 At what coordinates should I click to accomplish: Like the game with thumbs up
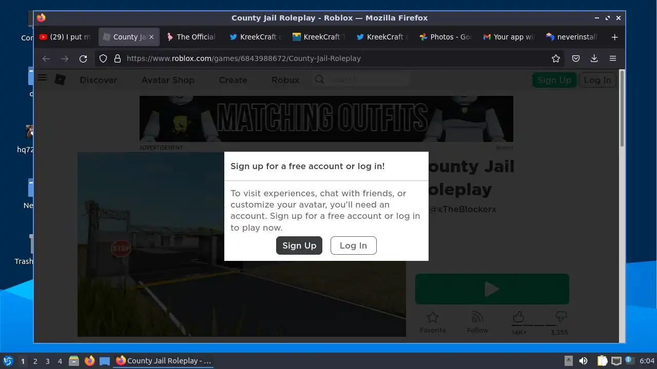[x=519, y=317]
